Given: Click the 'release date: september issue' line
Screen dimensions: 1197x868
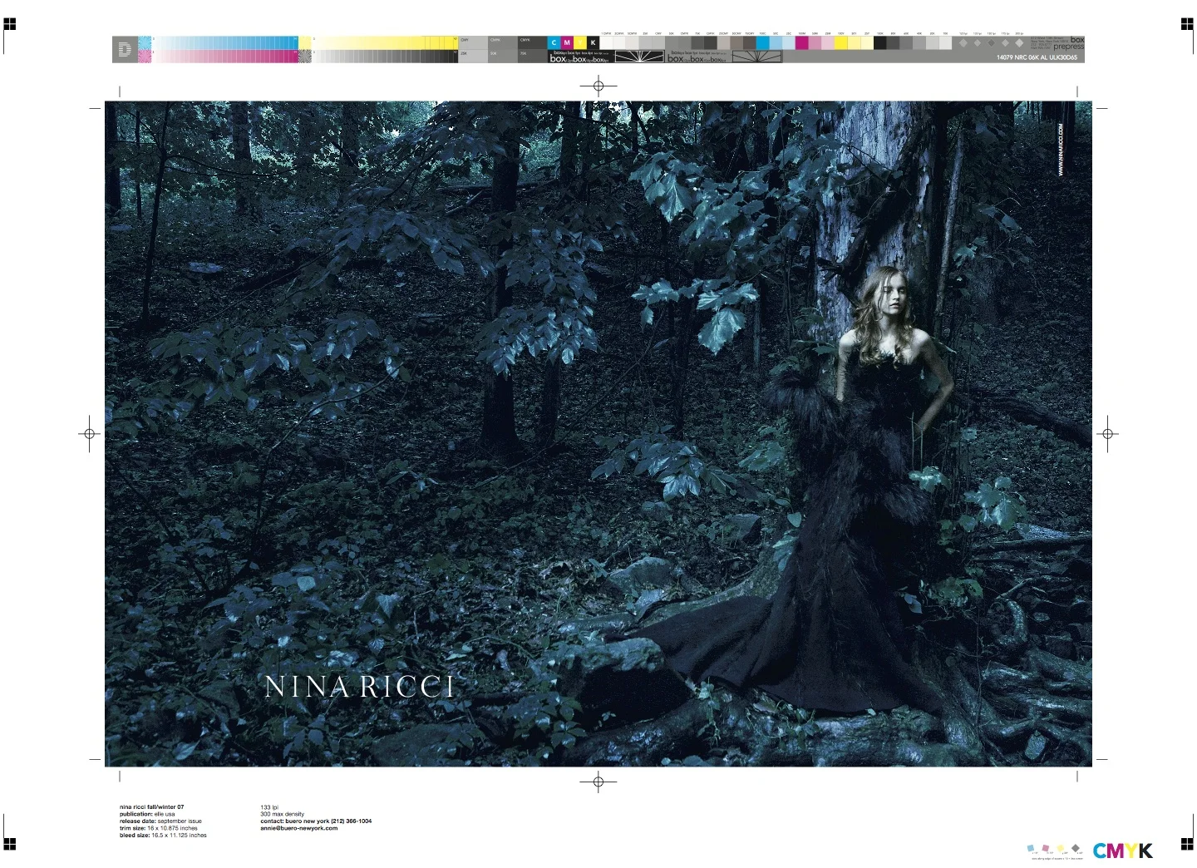Looking at the screenshot, I should click(160, 821).
